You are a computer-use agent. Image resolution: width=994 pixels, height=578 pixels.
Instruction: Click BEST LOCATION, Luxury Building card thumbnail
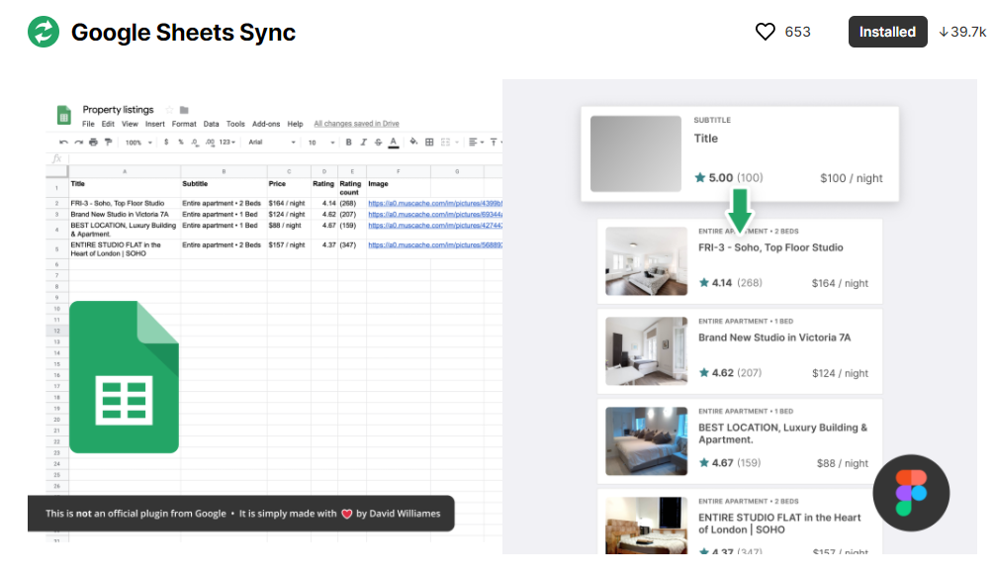[x=646, y=441]
